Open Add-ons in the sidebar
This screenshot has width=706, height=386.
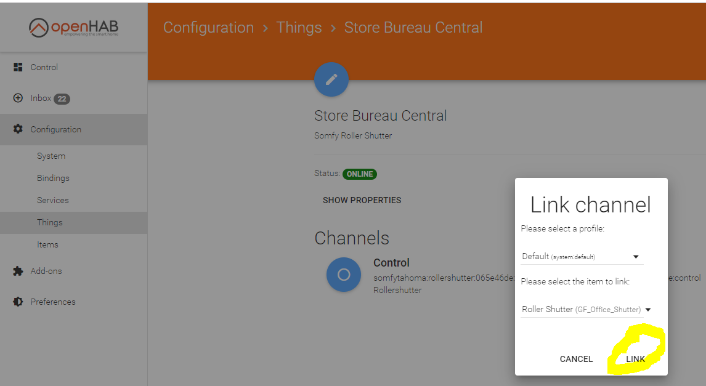pos(74,271)
